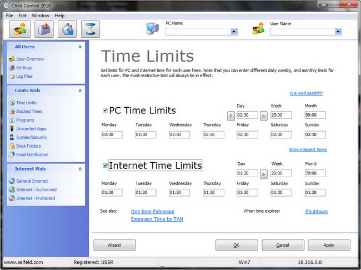
Task: Toggle the Internet Time Limits checkbox
Action: coord(106,165)
